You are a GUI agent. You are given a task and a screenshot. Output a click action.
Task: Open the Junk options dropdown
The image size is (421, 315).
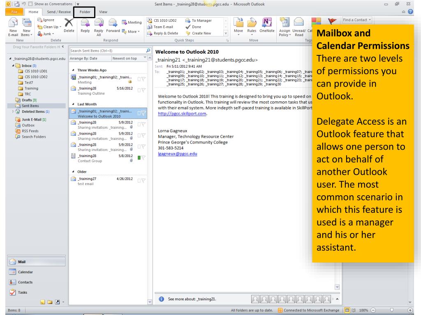pos(46,34)
